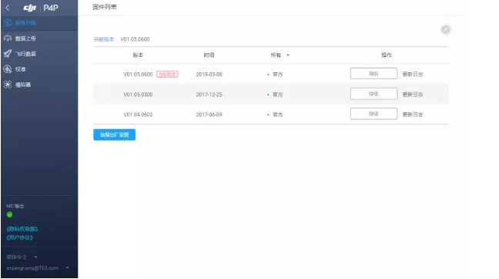Viewport: 499px width, 279px height.
Task: Click the flight data menu item
Action: pos(25,54)
